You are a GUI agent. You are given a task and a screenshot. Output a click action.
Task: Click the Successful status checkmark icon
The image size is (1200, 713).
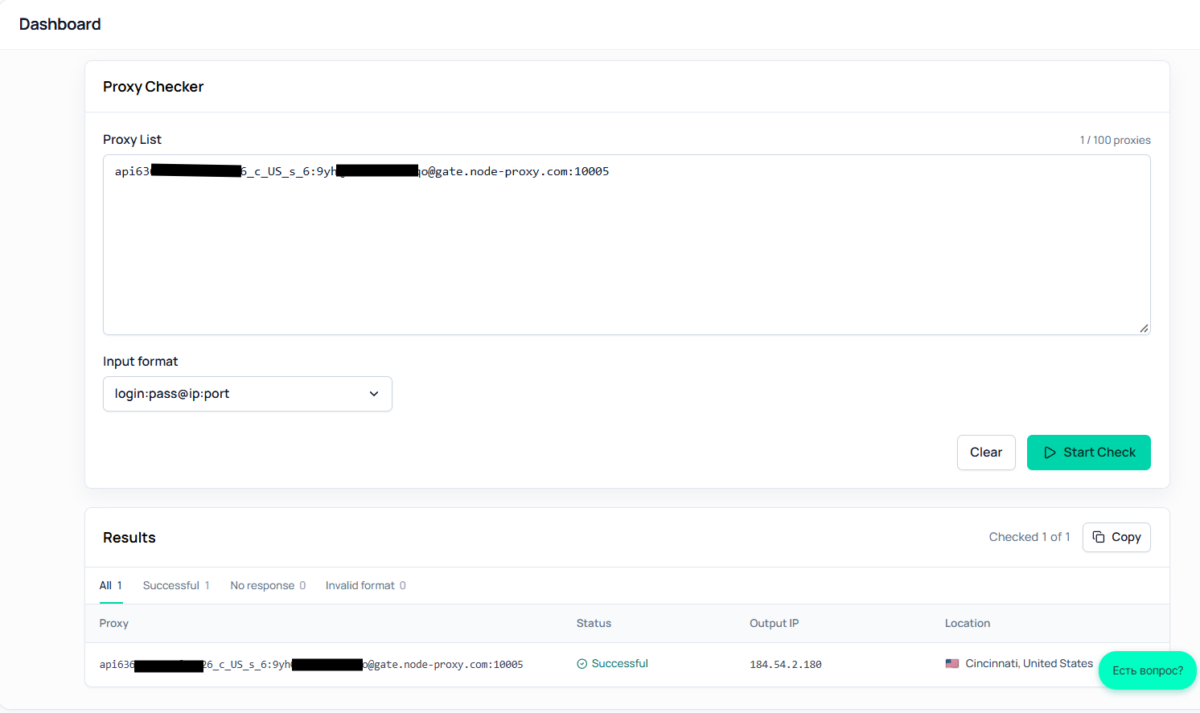click(582, 664)
